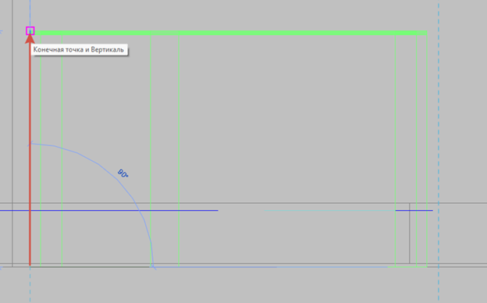Select the 90° angle dimension label
This screenshot has height=303, width=487.
tap(123, 173)
